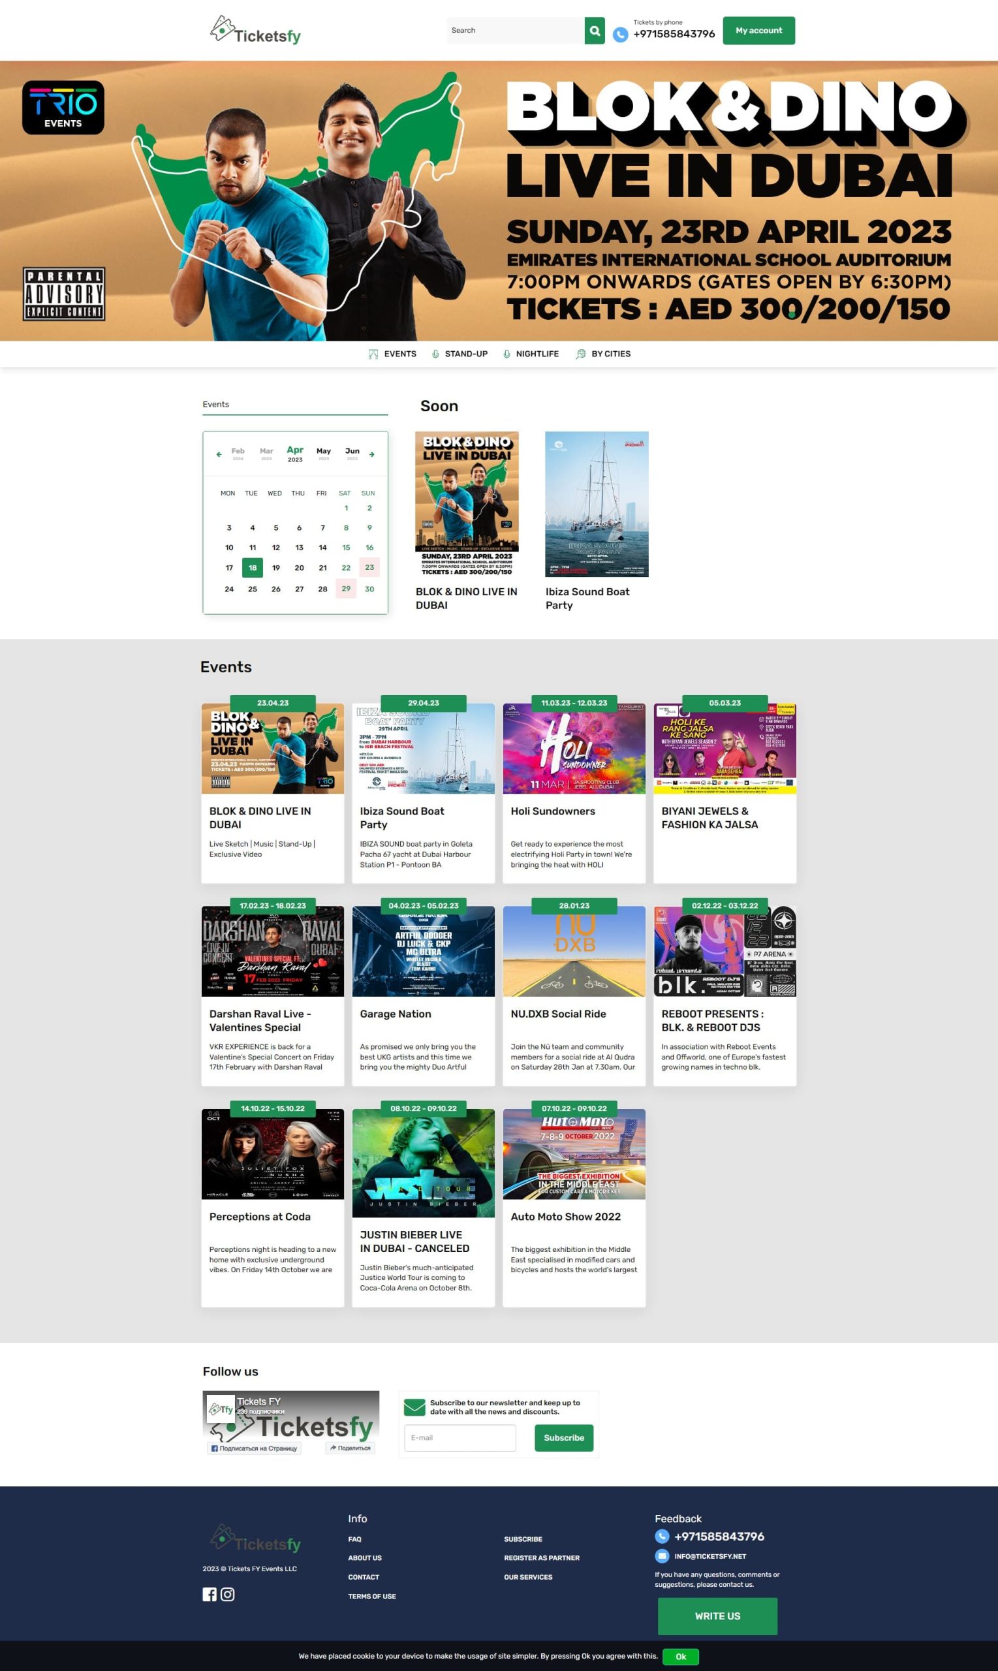The width and height of the screenshot is (998, 1671).
Task: Click the email envelope icon in Feedback
Action: coord(662,1556)
